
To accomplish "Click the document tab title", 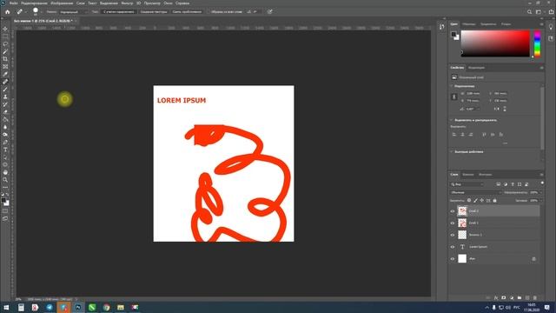I will point(43,21).
